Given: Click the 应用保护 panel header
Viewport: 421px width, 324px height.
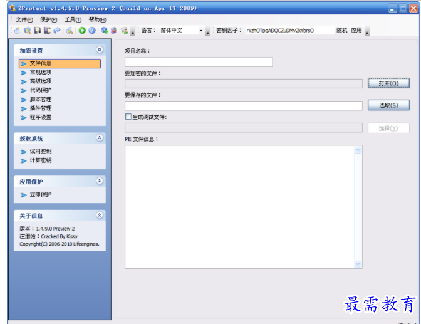Looking at the screenshot, I should 60,182.
